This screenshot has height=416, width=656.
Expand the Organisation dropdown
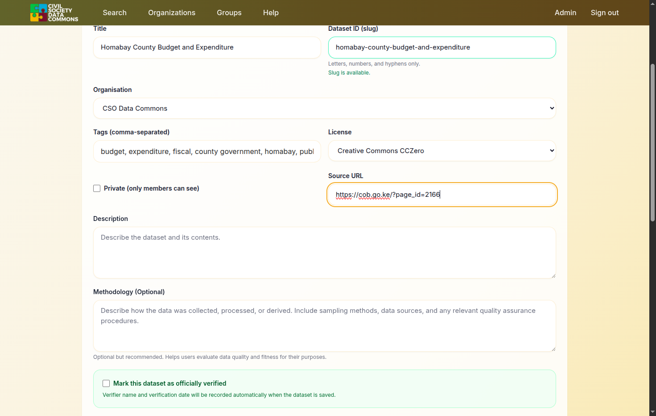pyautogui.click(x=325, y=108)
